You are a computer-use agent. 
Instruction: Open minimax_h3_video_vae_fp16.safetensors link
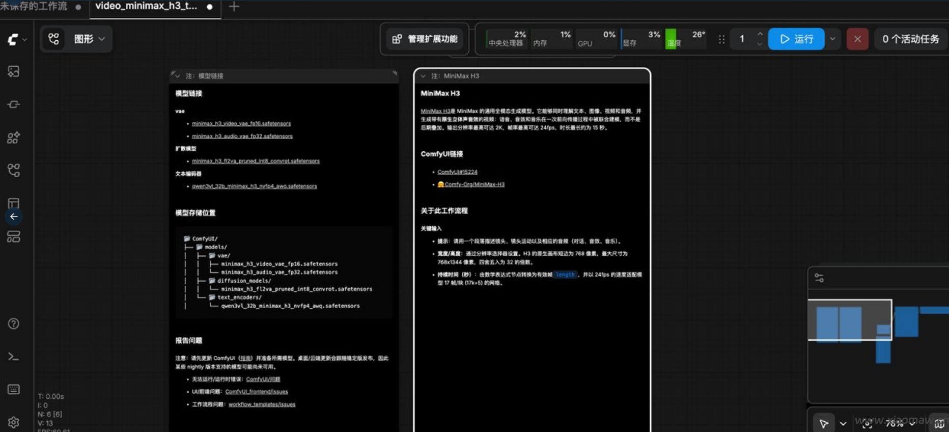(x=241, y=123)
